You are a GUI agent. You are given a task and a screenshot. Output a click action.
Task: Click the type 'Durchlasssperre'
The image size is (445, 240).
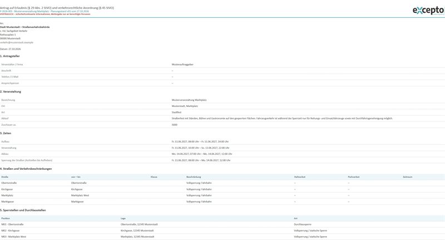tap(303, 224)
